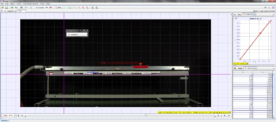
Task: Open the zoom level magnifier
Action: coord(58,8)
